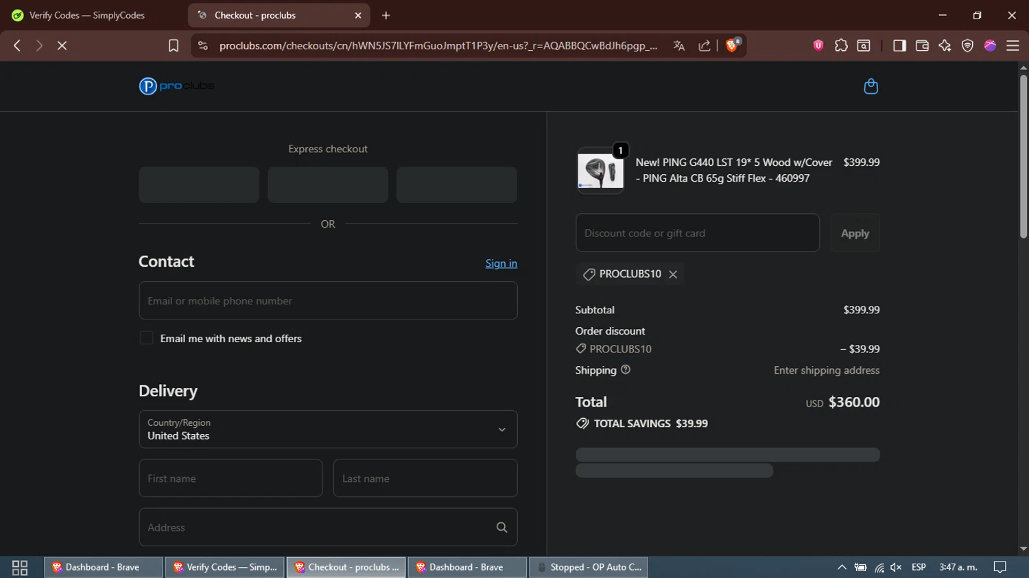Open a new browser tab
The height and width of the screenshot is (578, 1029).
[386, 15]
